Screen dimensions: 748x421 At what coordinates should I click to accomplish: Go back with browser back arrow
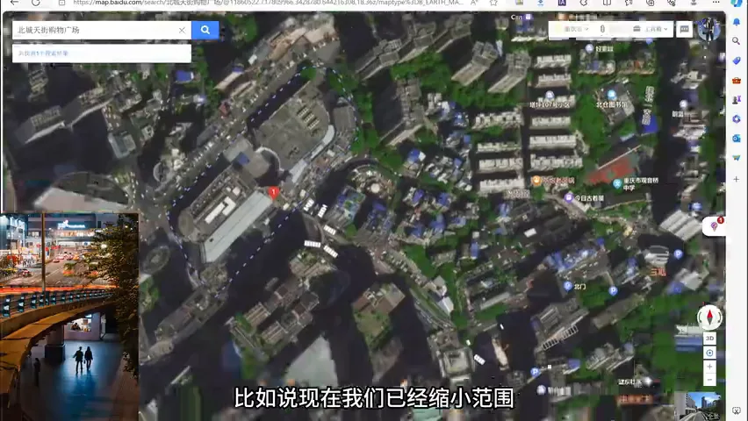click(x=14, y=3)
